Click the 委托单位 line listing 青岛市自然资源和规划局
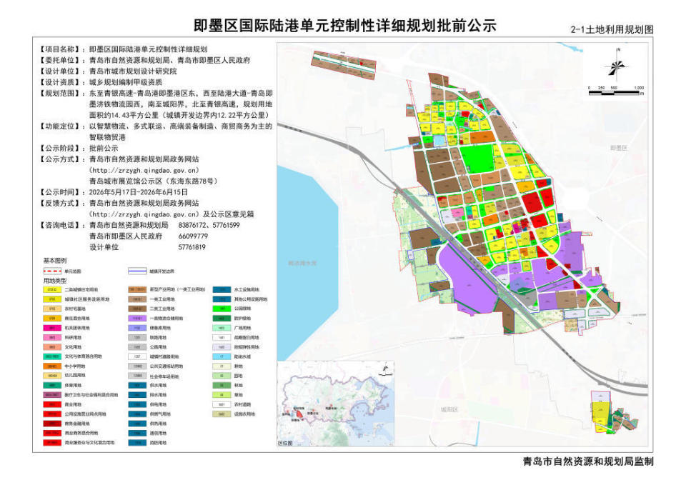Screen dimensions: 686x485 [x=144, y=60]
